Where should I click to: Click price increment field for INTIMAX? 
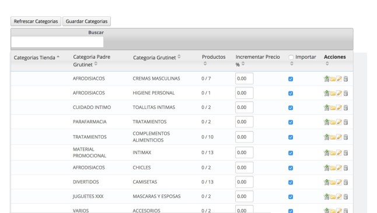coord(245,152)
